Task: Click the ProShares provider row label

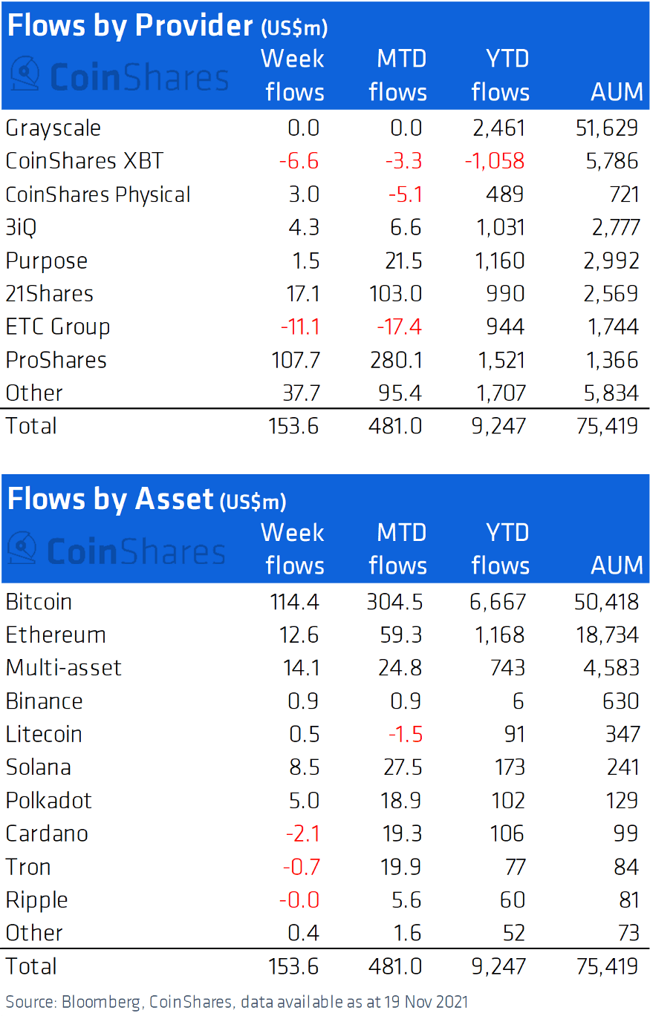Action: pos(56,360)
